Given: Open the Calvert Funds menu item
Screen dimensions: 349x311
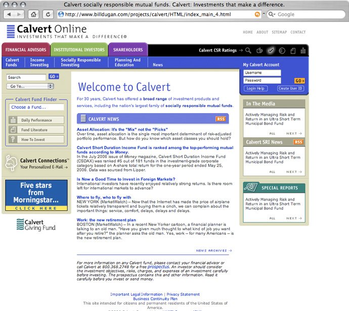Looking at the screenshot, I should [12, 63].
